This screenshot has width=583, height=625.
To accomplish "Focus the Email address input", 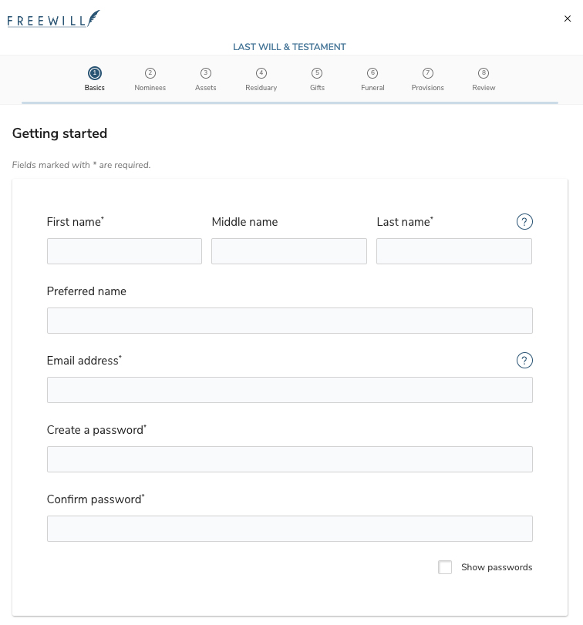I will pos(289,390).
